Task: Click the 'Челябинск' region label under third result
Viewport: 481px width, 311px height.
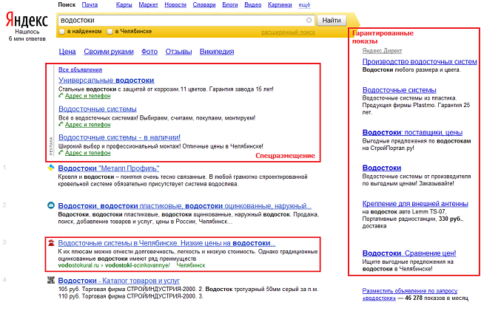Action: click(x=190, y=265)
